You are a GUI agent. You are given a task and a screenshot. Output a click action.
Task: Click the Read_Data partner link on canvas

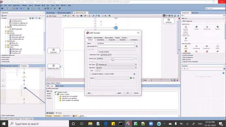click(53, 51)
